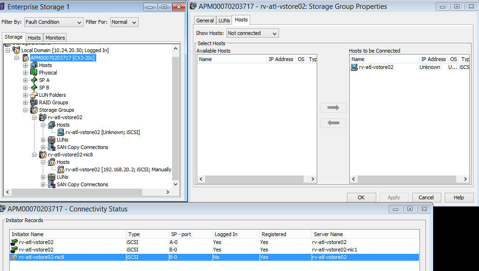The height and width of the screenshot is (271, 479).
Task: Collapse the APM00070203717 [CX3-20c] node
Action: pyautogui.click(x=16, y=58)
